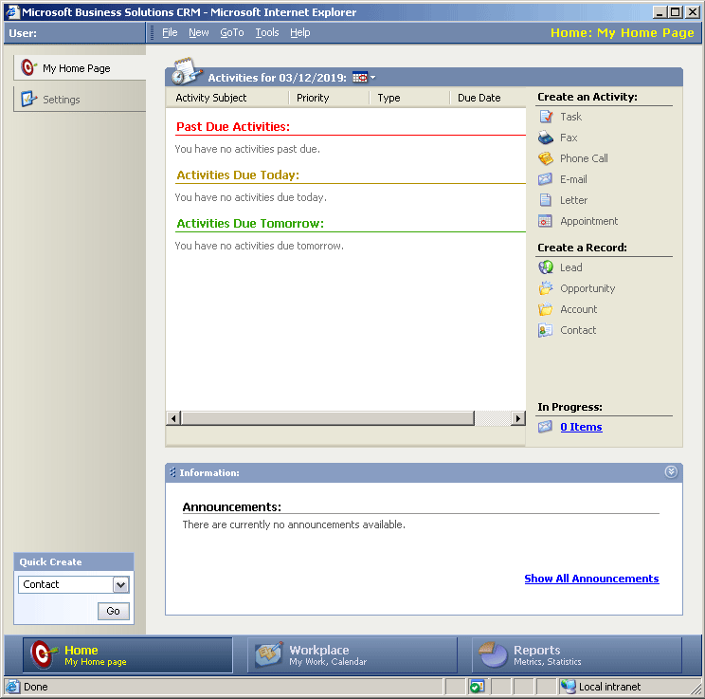Open the Help menu
705x699 pixels.
pyautogui.click(x=299, y=32)
